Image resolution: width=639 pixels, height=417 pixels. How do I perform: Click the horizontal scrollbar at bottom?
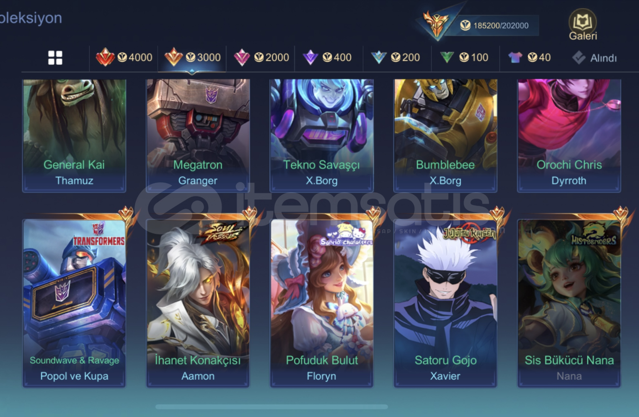tap(272, 407)
